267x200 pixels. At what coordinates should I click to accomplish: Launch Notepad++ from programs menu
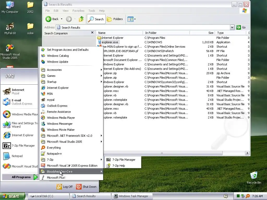coord(71,154)
